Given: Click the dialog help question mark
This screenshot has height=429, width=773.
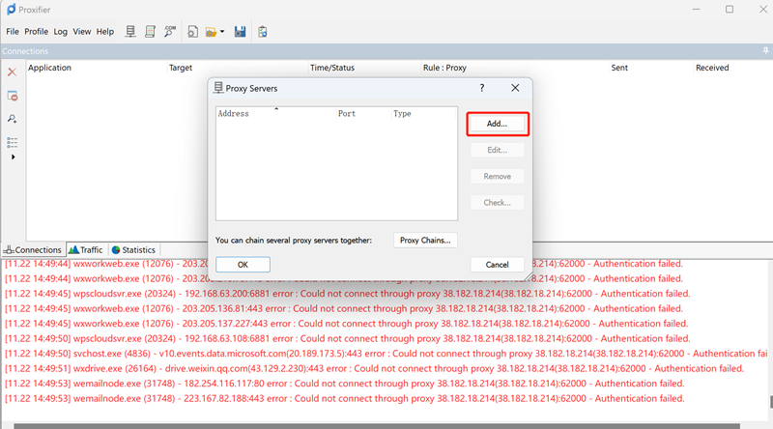Looking at the screenshot, I should click(482, 88).
